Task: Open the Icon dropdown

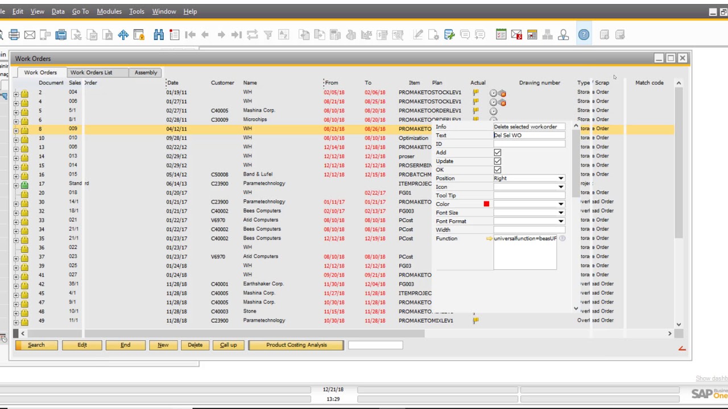Action: pos(561,187)
